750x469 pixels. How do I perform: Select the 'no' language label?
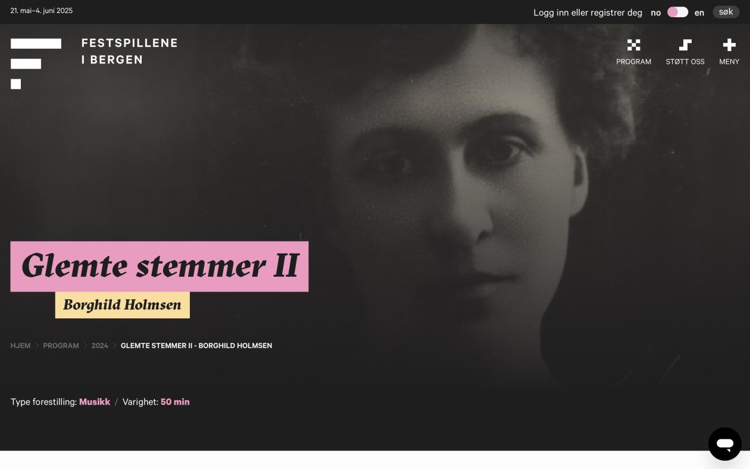click(x=655, y=12)
